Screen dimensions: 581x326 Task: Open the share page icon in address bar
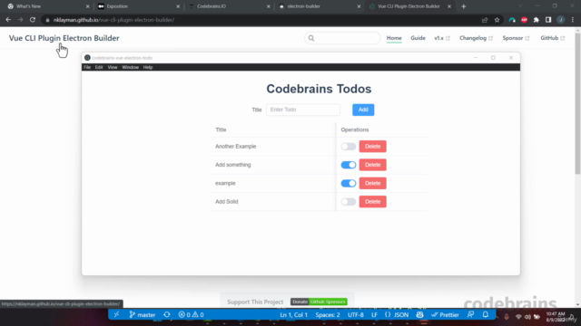tap(485, 20)
